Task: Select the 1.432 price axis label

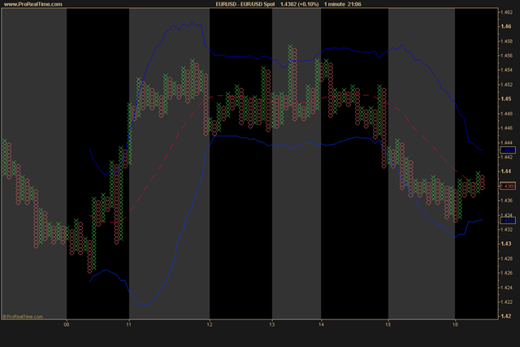Action: (x=506, y=229)
